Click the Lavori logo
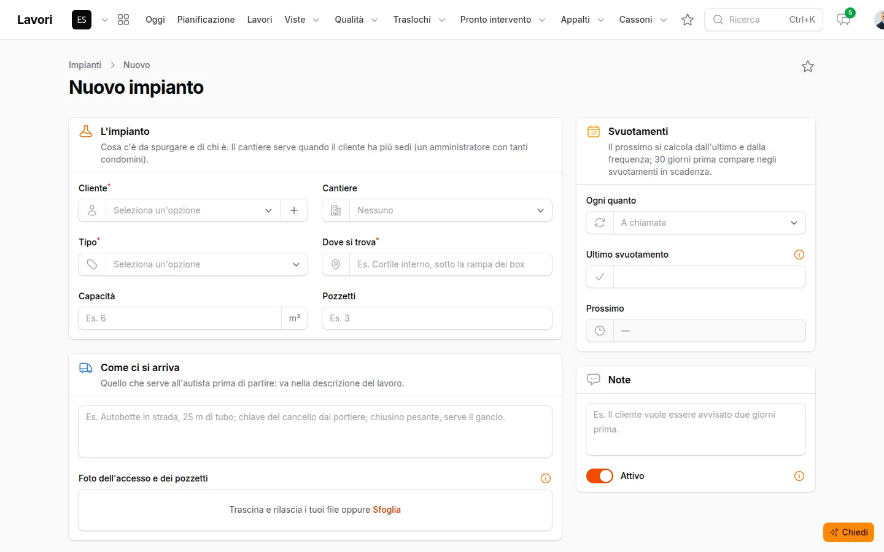Viewport: 884px width, 552px height. (35, 20)
